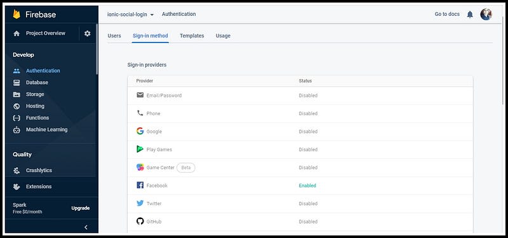Select the Email/Password provider label

coord(164,96)
